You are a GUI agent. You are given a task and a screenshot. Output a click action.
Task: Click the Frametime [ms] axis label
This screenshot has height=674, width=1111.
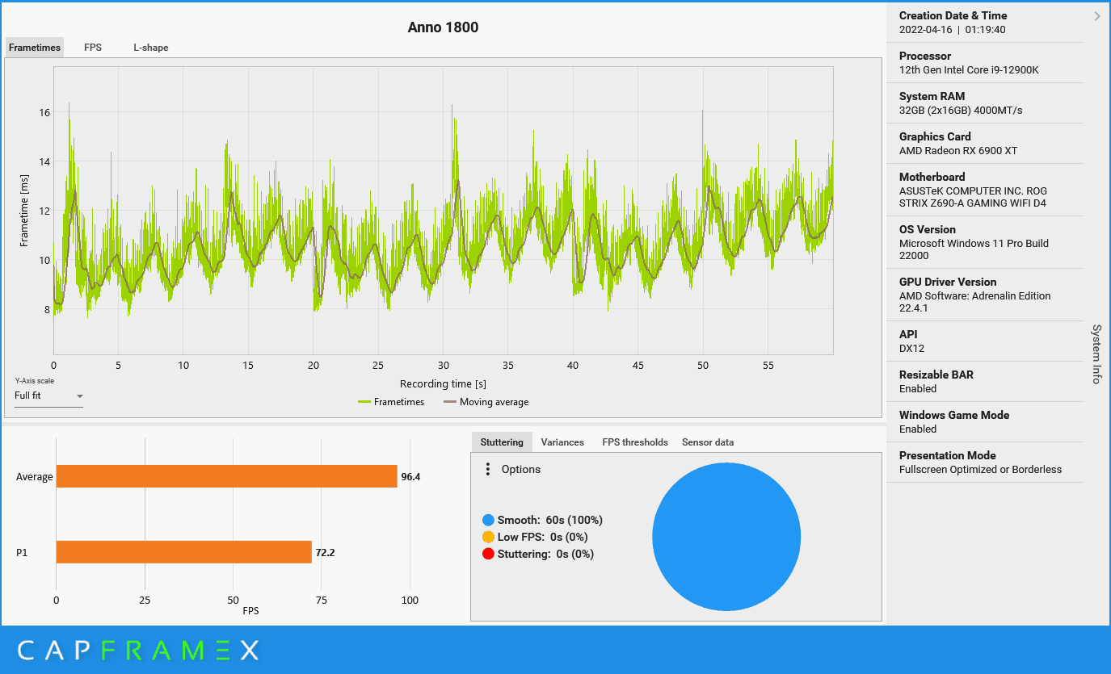tap(24, 210)
